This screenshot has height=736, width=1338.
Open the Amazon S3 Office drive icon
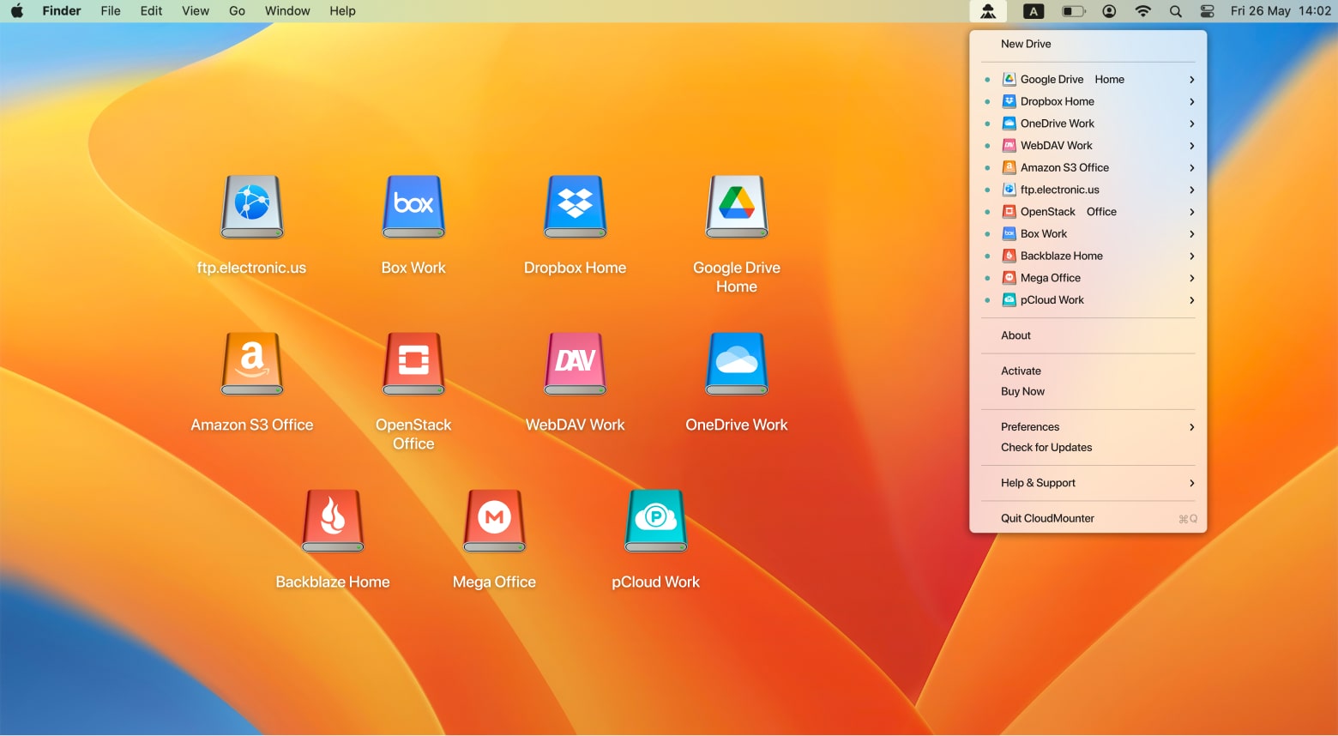click(251, 363)
